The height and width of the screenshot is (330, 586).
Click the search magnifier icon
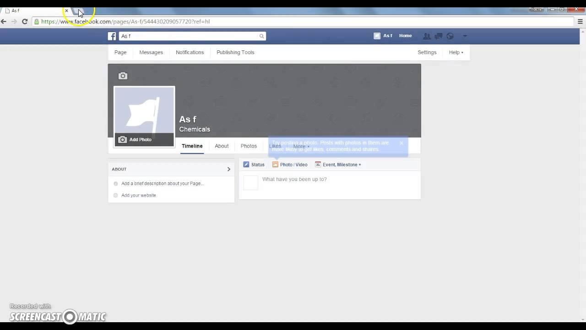tap(261, 36)
